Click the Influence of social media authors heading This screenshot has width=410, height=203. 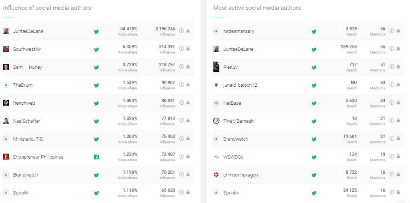tap(47, 8)
